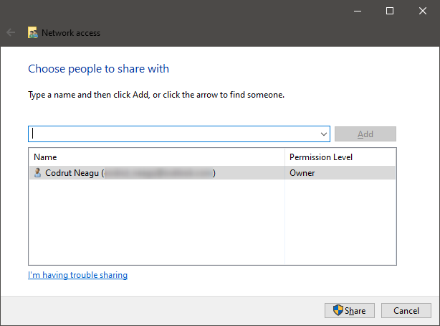Maximize the Network access window
The image size is (440, 326).
390,11
